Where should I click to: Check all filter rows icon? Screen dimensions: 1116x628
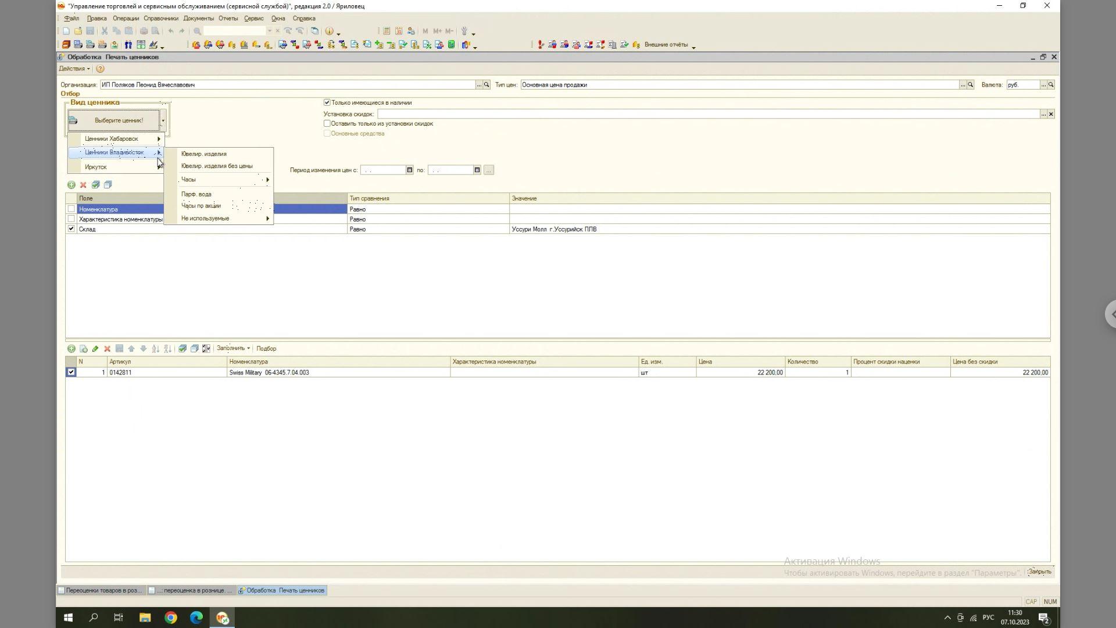[x=95, y=185]
